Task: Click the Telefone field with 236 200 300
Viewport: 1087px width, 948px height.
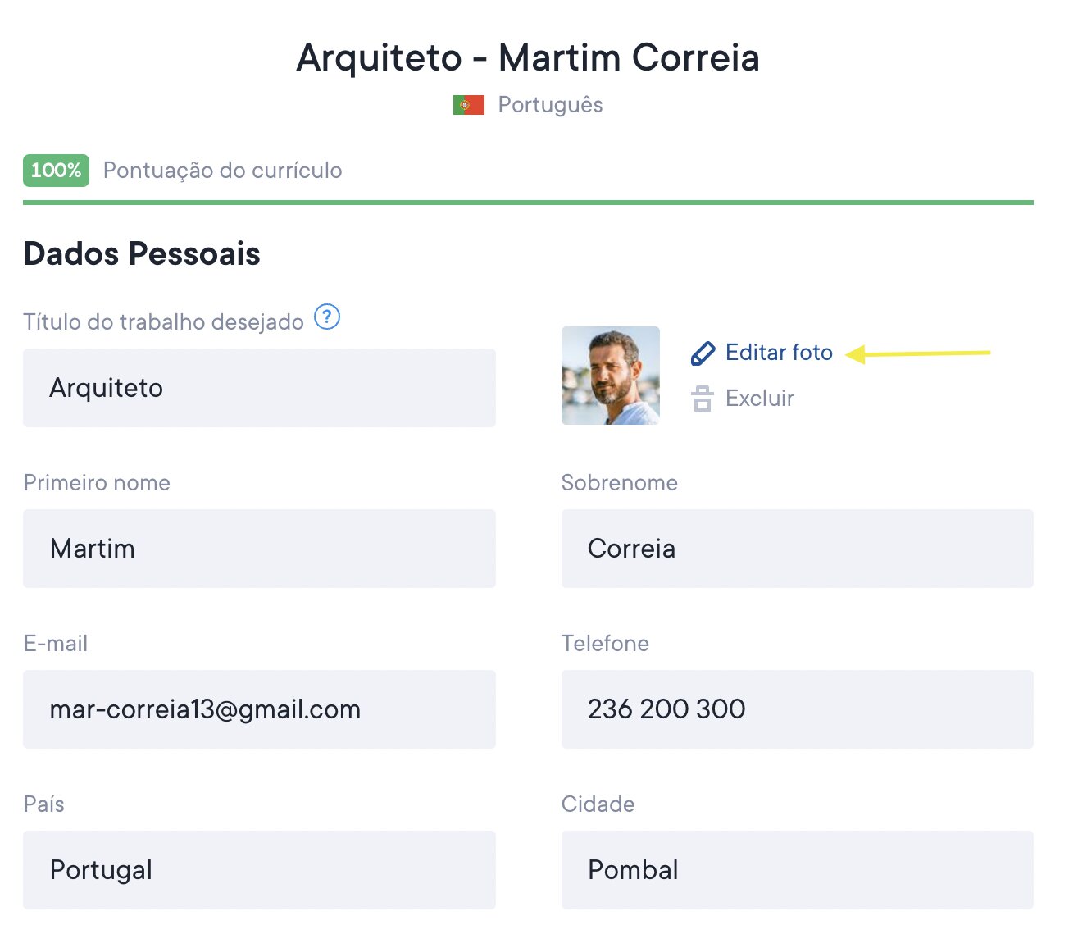Action: pos(797,709)
